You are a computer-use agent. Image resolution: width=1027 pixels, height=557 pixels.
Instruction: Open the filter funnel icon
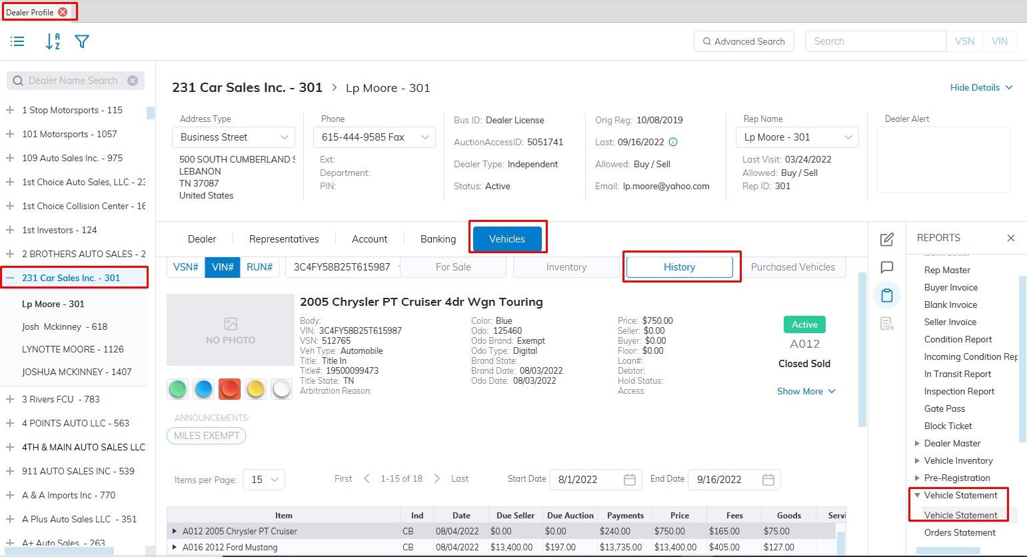point(82,41)
